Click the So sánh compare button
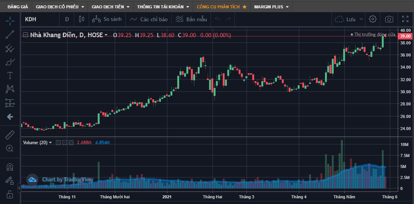 (107, 19)
